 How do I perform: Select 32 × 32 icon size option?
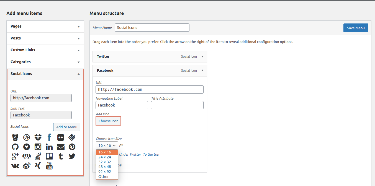tap(107, 162)
